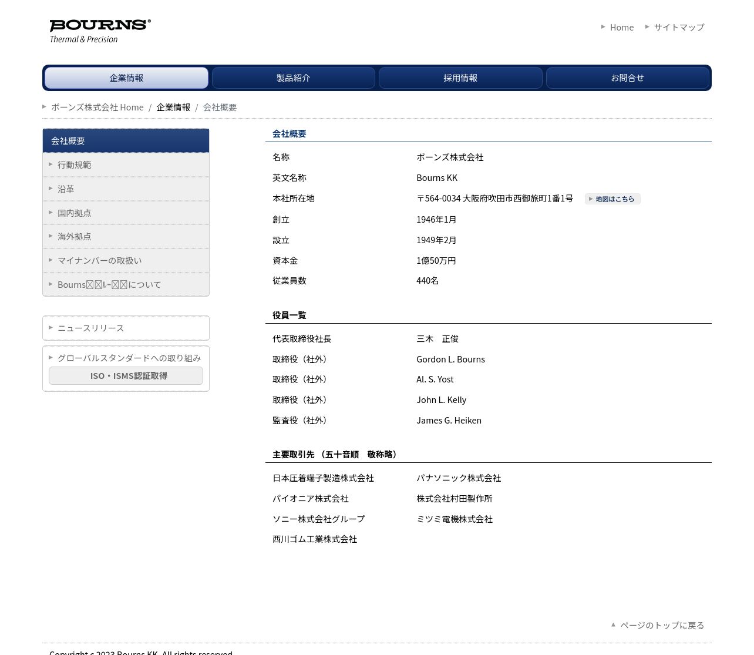Click the 地図はこちら map button
Viewport: 754px width, 655px height.
pyautogui.click(x=612, y=199)
